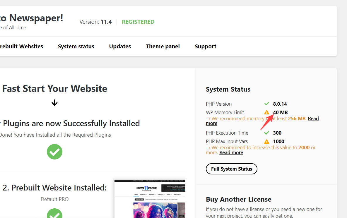Viewport: 347px width, 218px height.
Task: Open the Newspaper demo preview thumbnail
Action: click(x=150, y=199)
